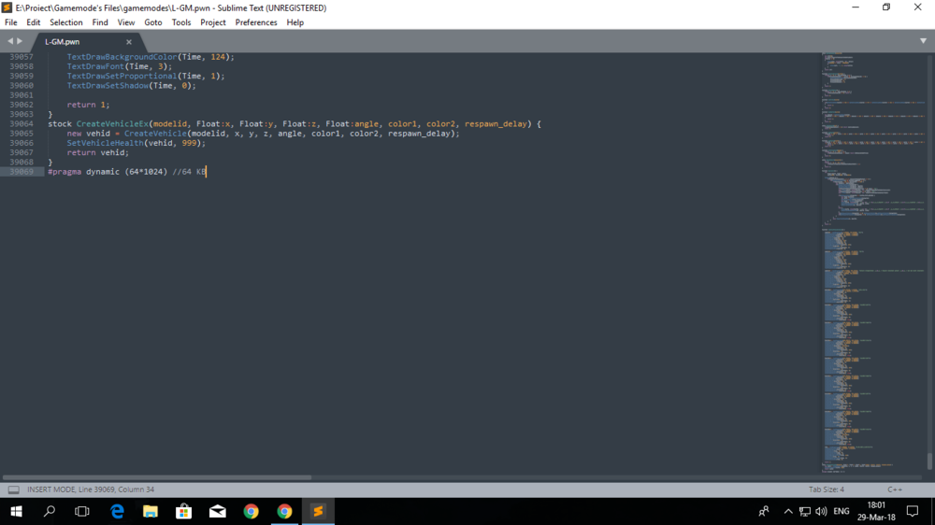Image resolution: width=935 pixels, height=525 pixels.
Task: Click line number 39064 in gutter
Action: tap(22, 124)
